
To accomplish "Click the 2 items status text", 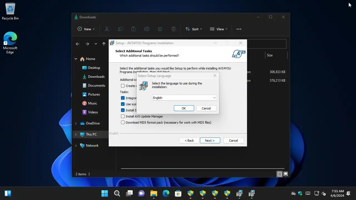I will coord(81,174).
